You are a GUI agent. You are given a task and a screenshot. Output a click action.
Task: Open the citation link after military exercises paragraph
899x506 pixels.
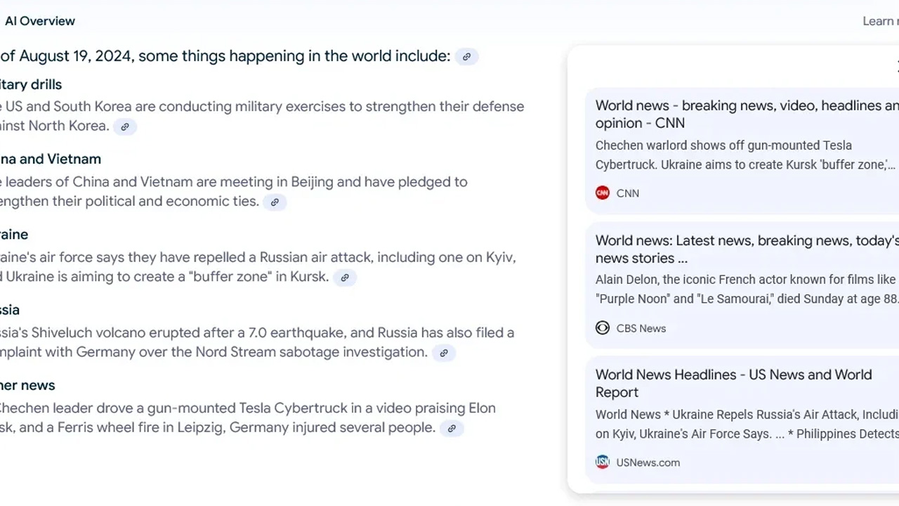coord(125,127)
